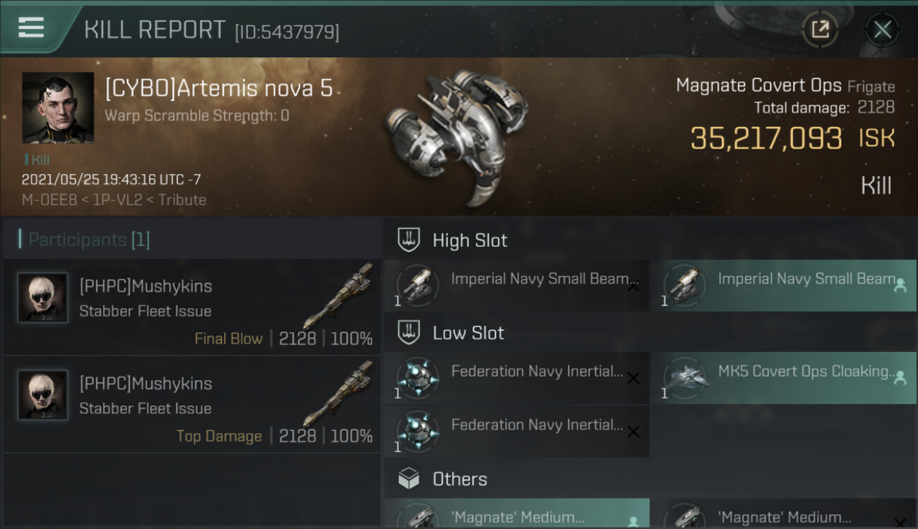Click Mushykins Top Damage portrait
918x529 pixels.
[x=43, y=395]
